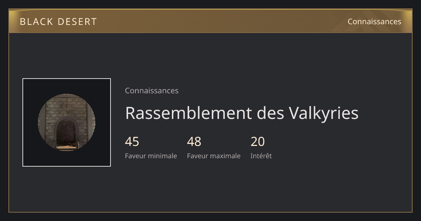This screenshot has height=221, width=421.
Task: Click the brick wall above the archway
Action: pos(67,106)
